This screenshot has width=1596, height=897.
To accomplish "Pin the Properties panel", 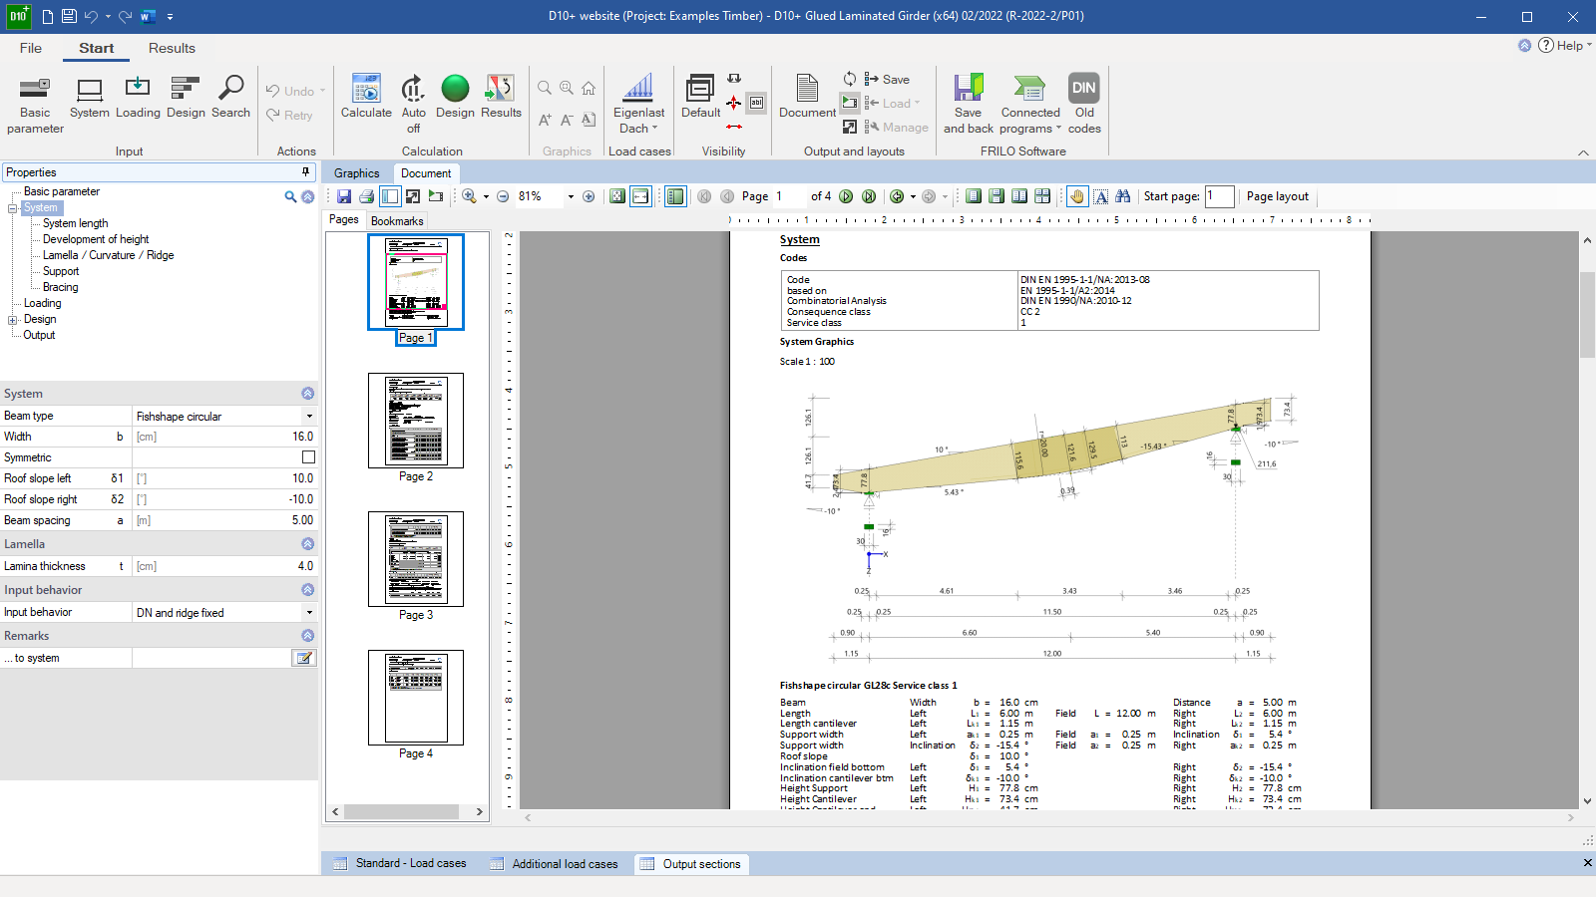I will [x=305, y=172].
